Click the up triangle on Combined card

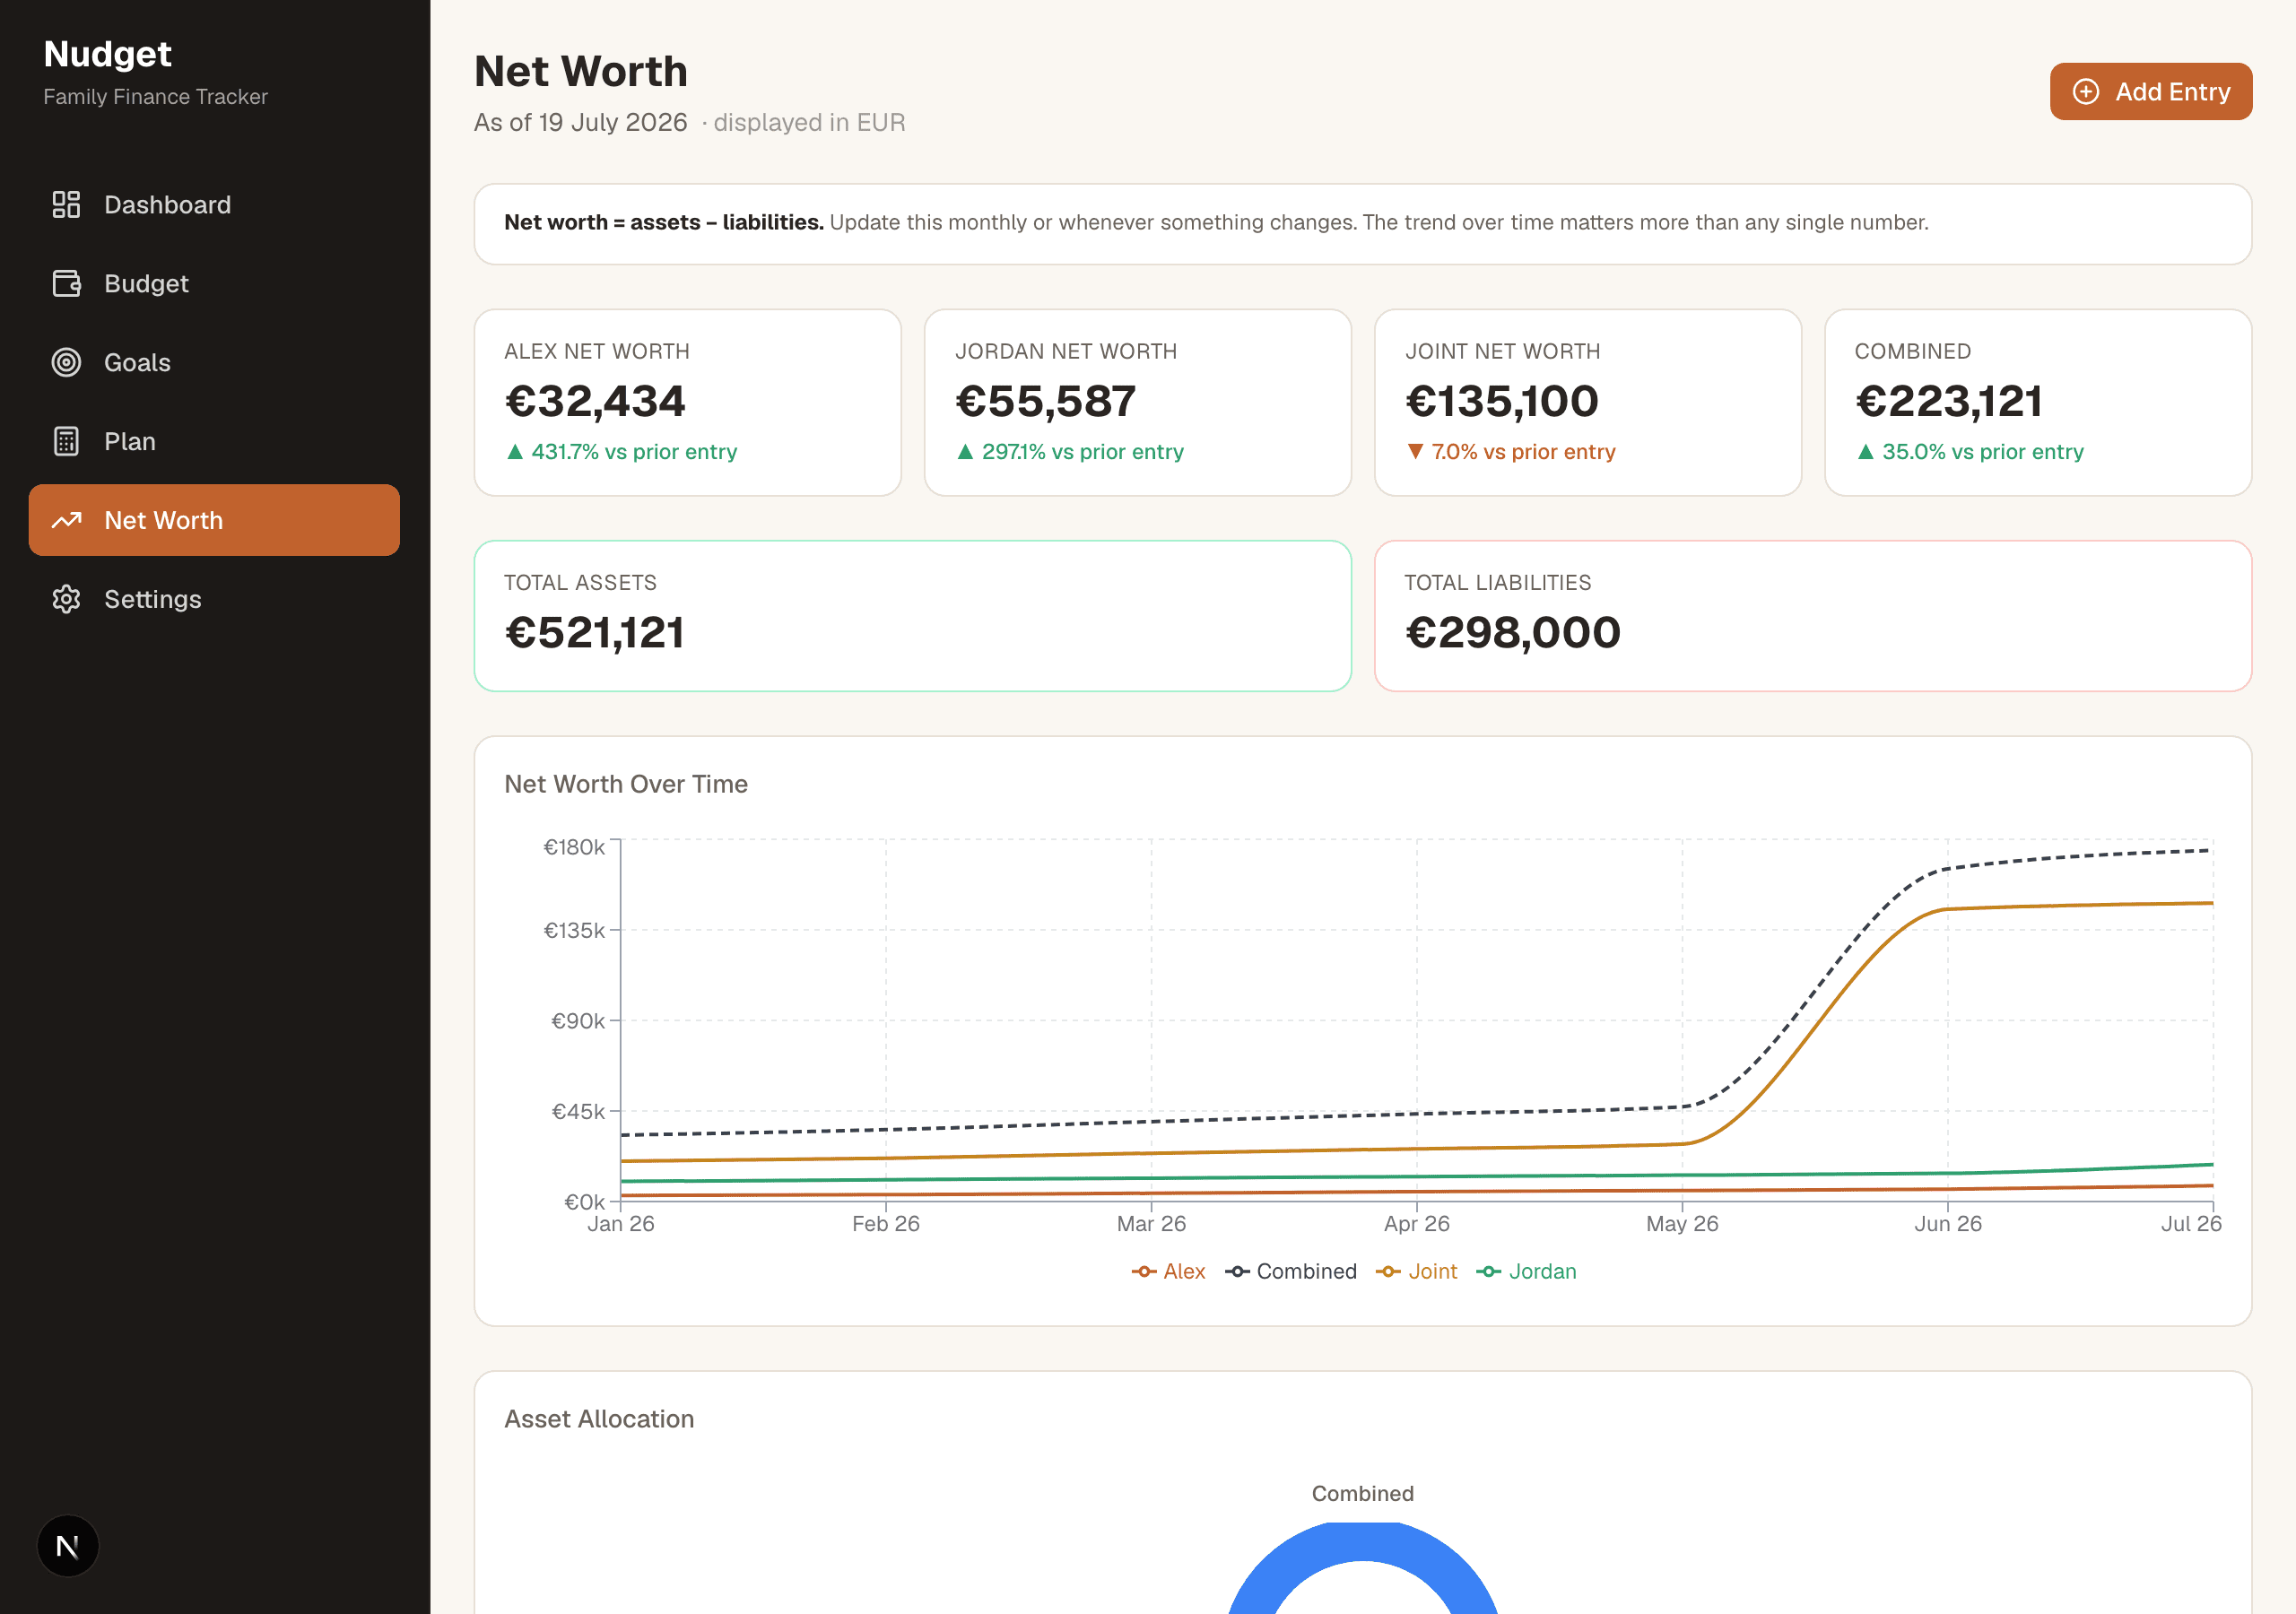1865,452
